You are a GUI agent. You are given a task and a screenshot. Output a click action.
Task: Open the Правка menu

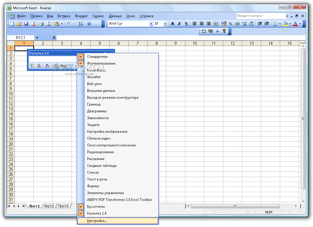pyautogui.click(x=36, y=16)
